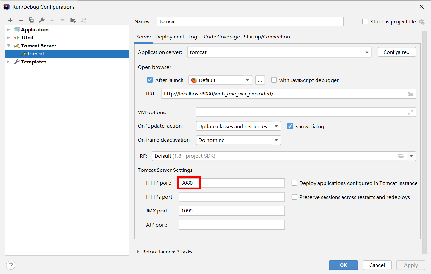Open the On 'Update' action dropdown

pyautogui.click(x=238, y=126)
